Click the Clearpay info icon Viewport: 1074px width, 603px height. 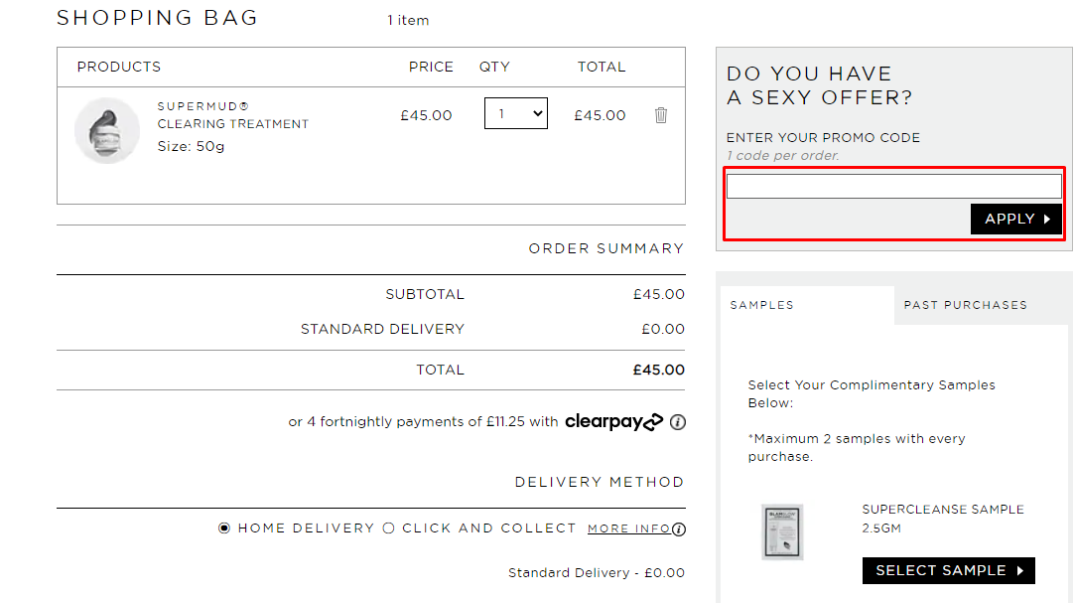678,422
